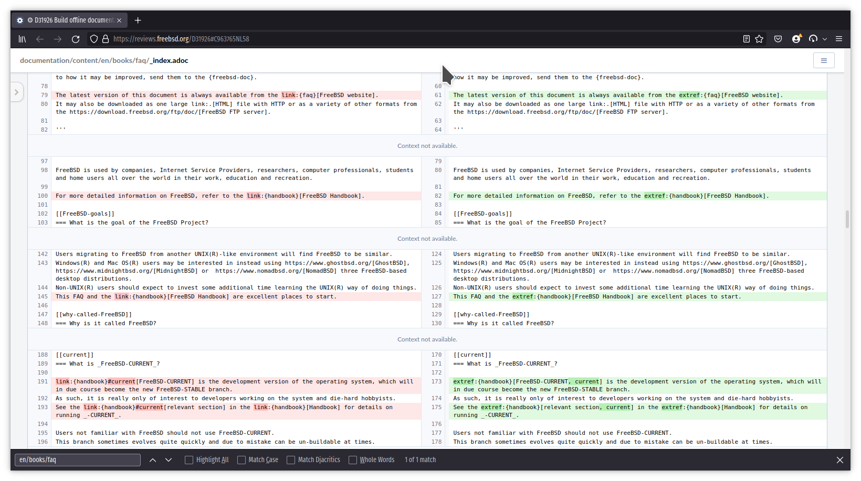Open a new browser tab

click(138, 20)
